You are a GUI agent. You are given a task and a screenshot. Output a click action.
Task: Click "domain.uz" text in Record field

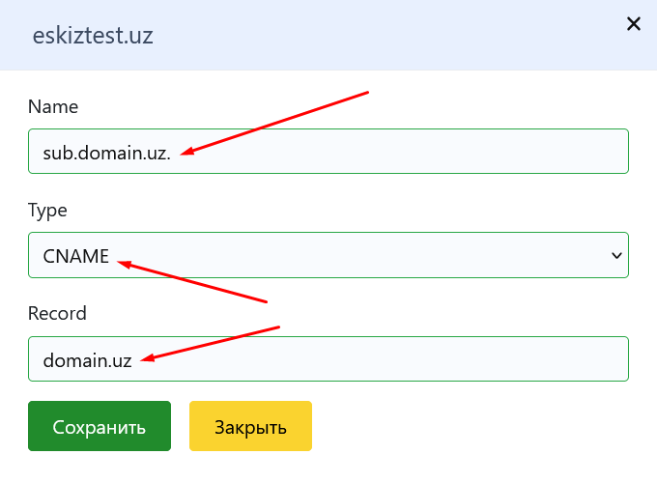click(x=87, y=358)
